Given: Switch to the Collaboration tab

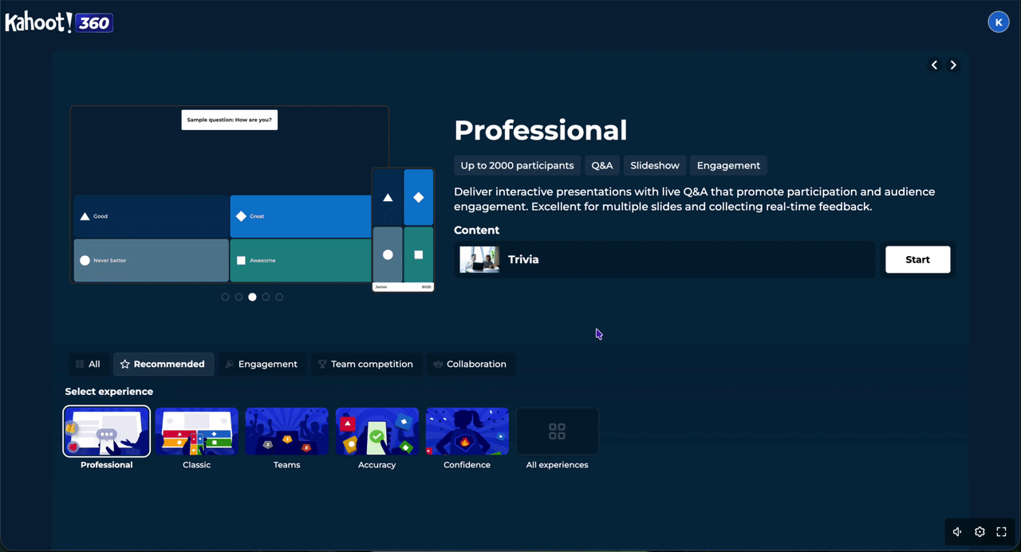Looking at the screenshot, I should [471, 364].
